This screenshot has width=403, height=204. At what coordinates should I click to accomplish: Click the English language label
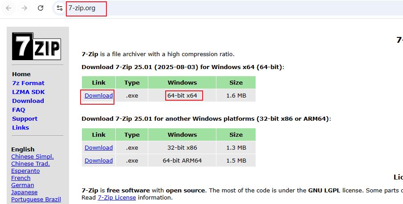(23, 149)
